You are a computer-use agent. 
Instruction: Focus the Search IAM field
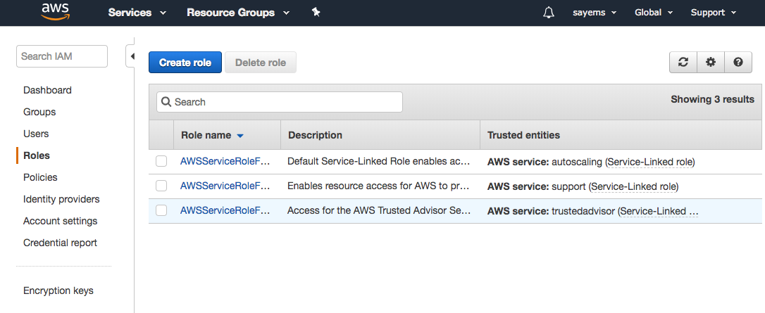[x=62, y=56]
